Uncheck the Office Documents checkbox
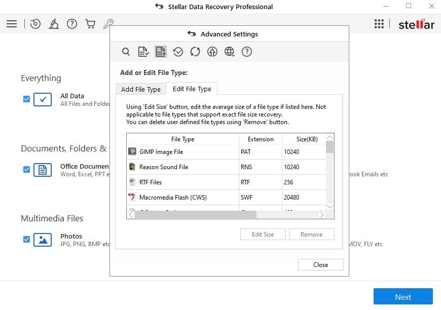 tap(26, 170)
